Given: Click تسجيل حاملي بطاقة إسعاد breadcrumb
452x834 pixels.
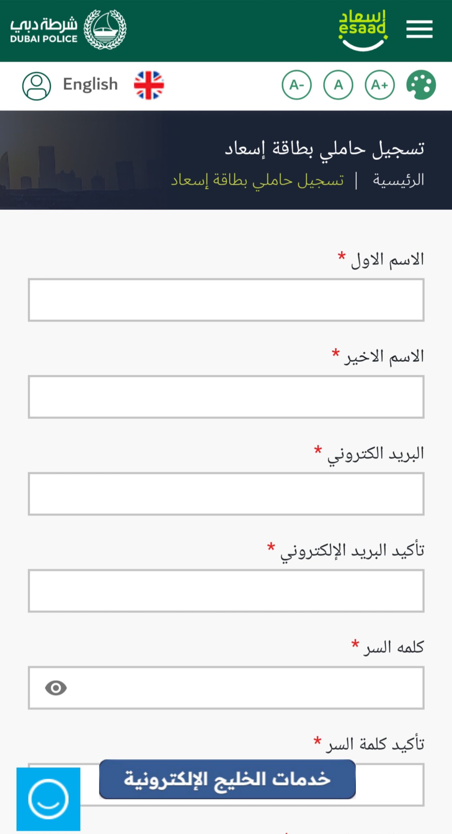Looking at the screenshot, I should point(257,180).
